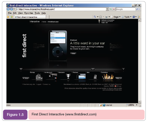Click the blue Help question icon
Screen dimensions: 147x122
click(134, 17)
